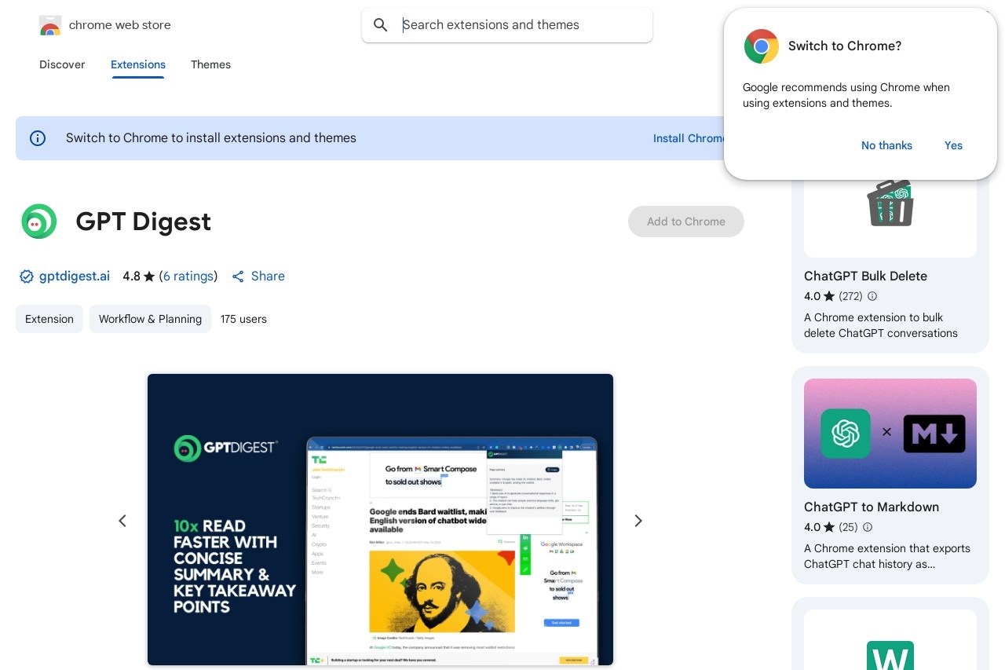
Task: Click the GPT Digest promo screenshot
Action: coord(380,519)
